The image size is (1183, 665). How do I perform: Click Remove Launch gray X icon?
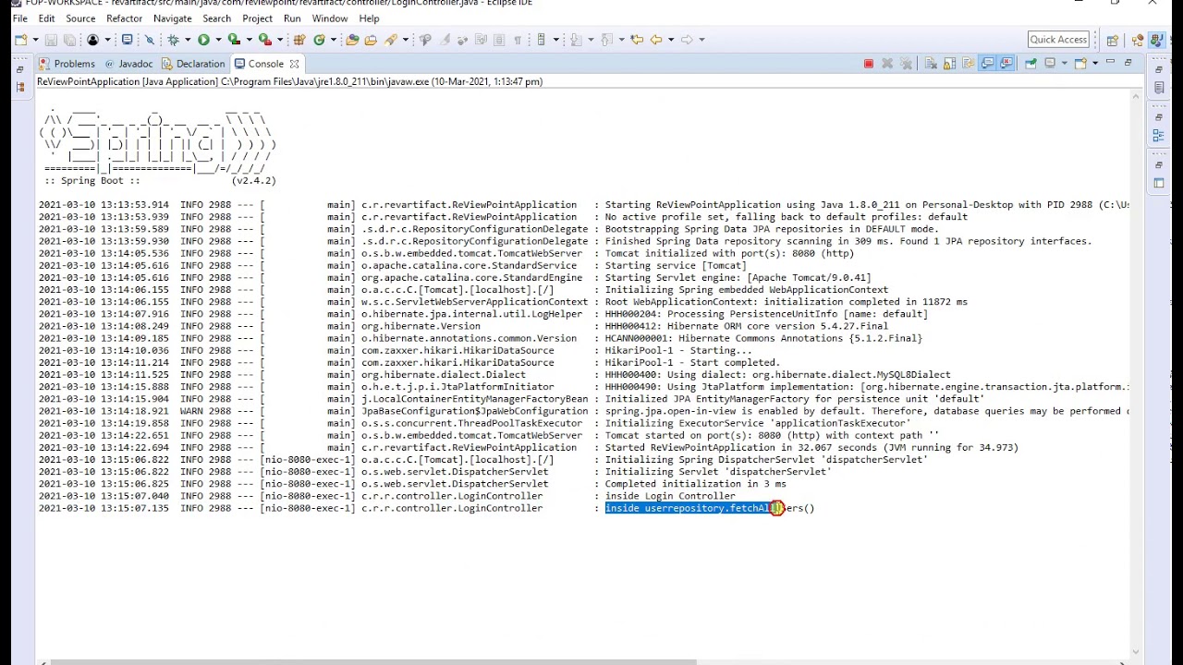(x=887, y=64)
